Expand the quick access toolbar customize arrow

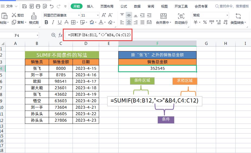click(65, 6)
